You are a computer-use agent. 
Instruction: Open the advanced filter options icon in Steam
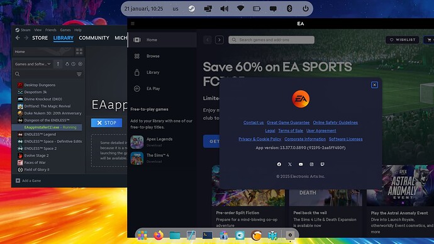click(x=79, y=74)
